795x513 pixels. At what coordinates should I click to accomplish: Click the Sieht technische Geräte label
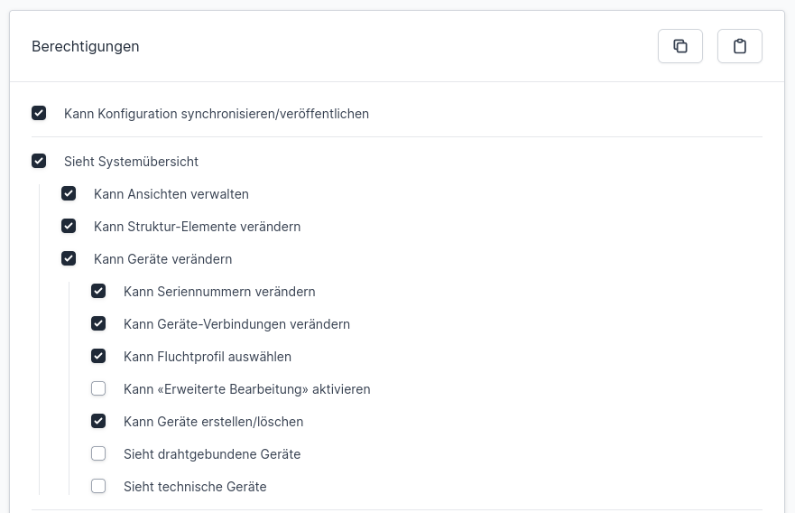[x=195, y=487]
